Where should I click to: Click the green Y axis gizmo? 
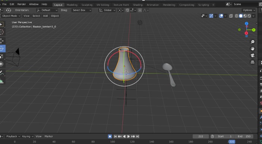pos(254,30)
